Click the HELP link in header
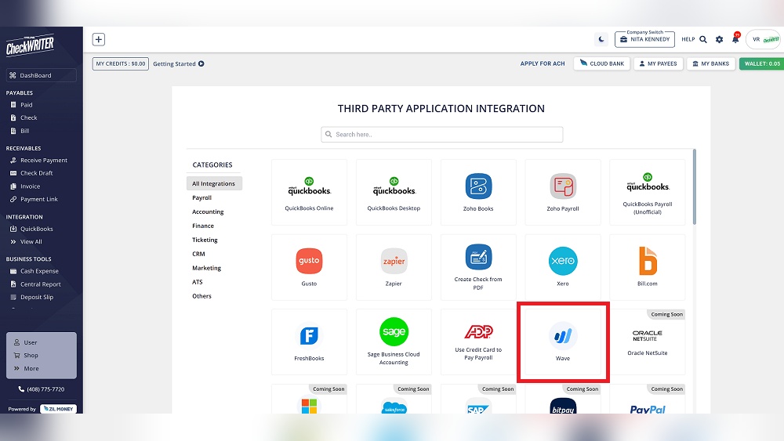 688,39
